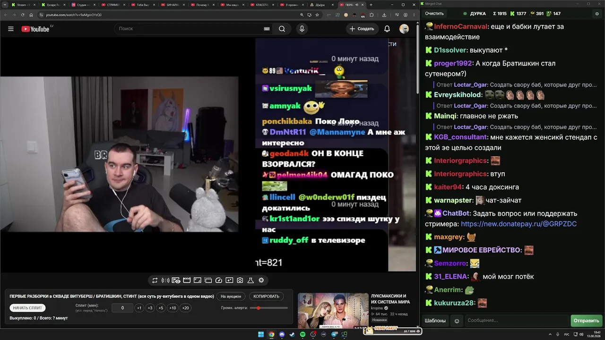
Task: Open Chrome from the taskbar
Action: pyautogui.click(x=271, y=335)
